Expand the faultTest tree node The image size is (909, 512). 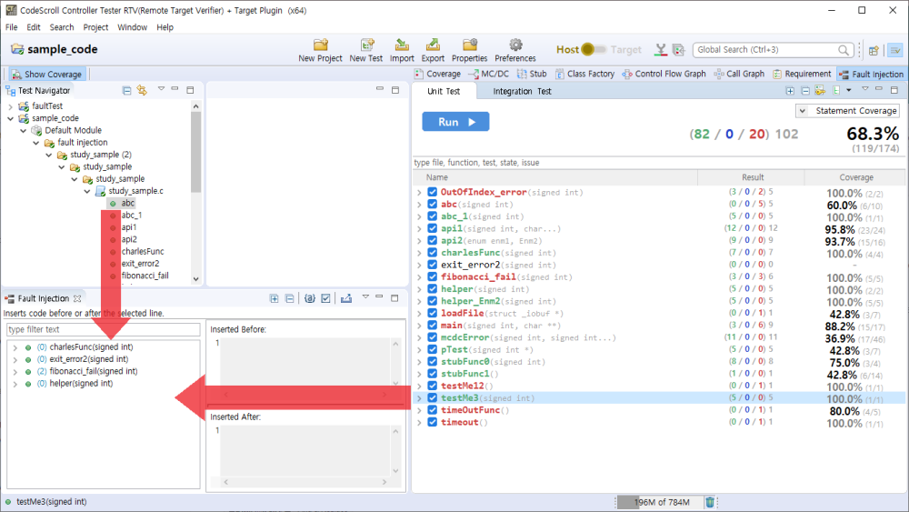[11, 106]
